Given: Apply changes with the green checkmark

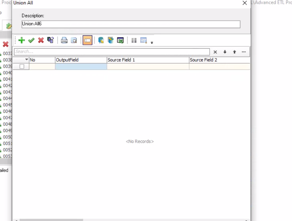Looking at the screenshot, I should (31, 40).
